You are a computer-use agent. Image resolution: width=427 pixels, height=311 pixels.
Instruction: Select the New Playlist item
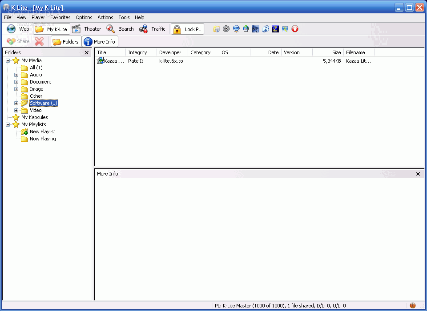tap(43, 132)
